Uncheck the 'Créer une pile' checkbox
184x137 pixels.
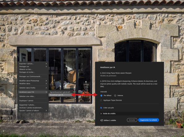pyautogui.click(x=101, y=108)
